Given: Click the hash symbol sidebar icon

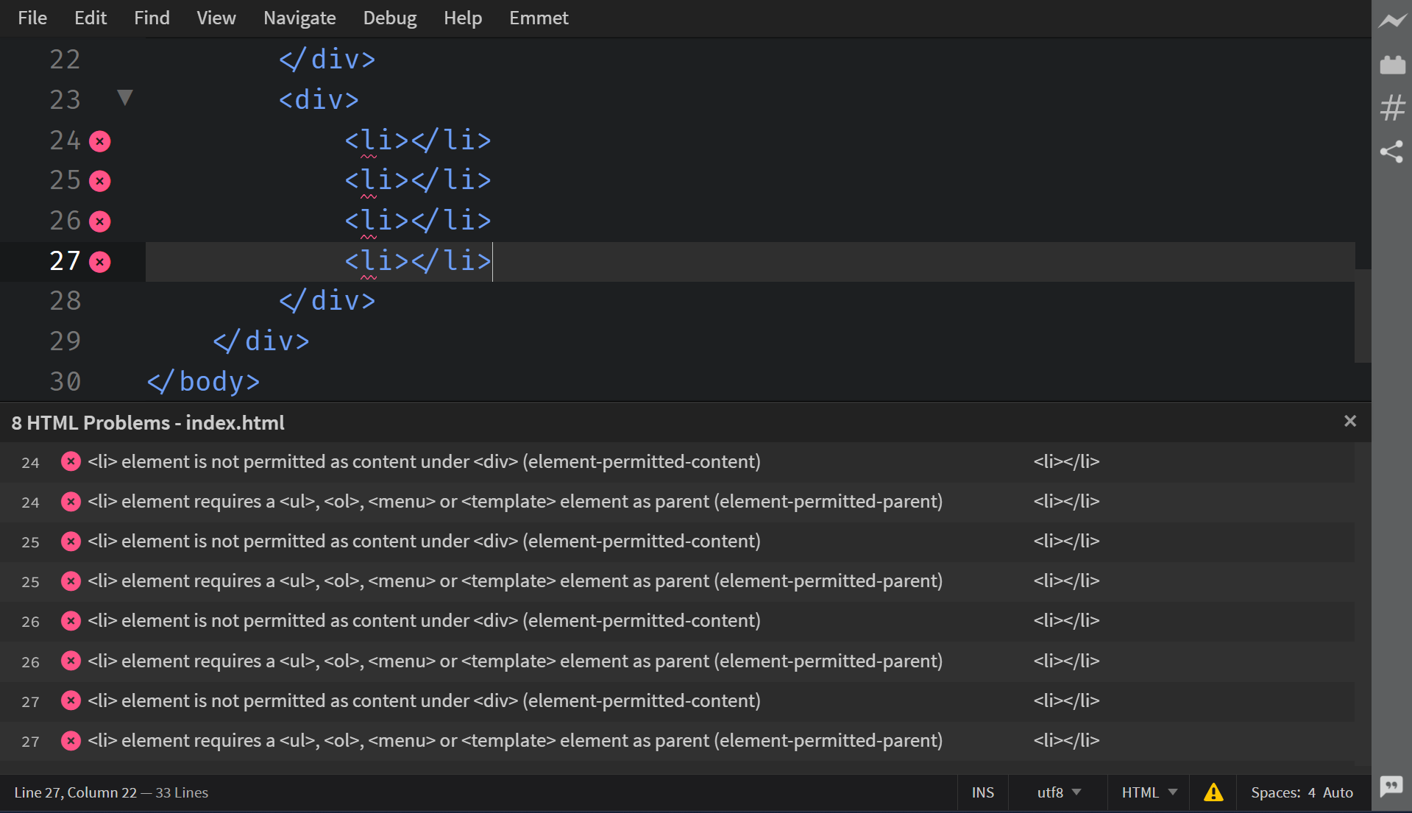Looking at the screenshot, I should click(x=1392, y=108).
